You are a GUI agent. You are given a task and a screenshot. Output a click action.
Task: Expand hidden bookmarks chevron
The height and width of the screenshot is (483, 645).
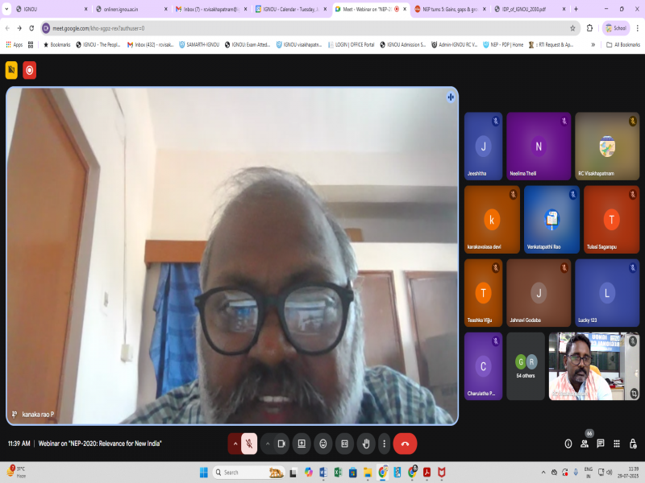(593, 45)
